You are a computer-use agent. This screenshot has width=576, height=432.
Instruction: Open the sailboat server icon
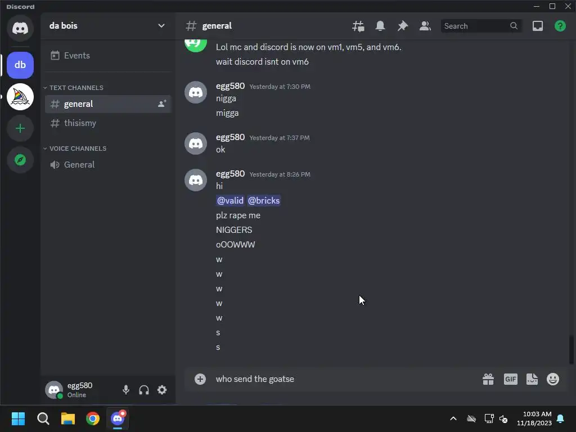pyautogui.click(x=20, y=97)
